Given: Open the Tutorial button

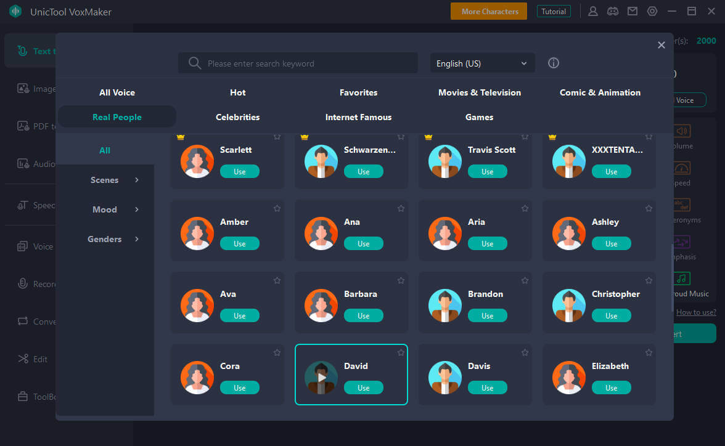Looking at the screenshot, I should click(554, 11).
